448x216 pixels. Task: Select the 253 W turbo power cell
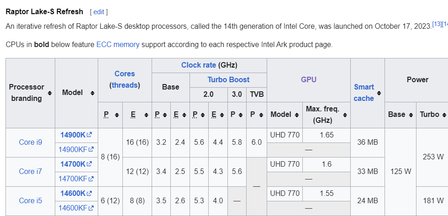pyautogui.click(x=433, y=157)
